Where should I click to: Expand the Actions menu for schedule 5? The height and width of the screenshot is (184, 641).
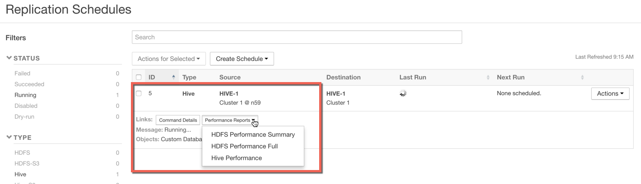tap(610, 93)
